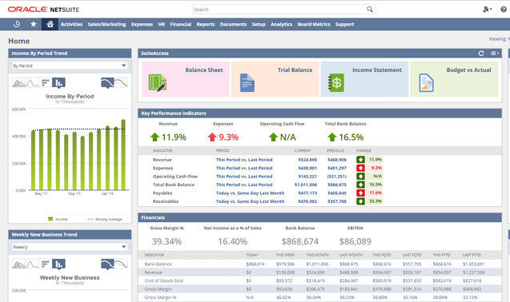Screen dimensions: 510x302
Task: Open the Income Statement tile
Action: (x=364, y=79)
